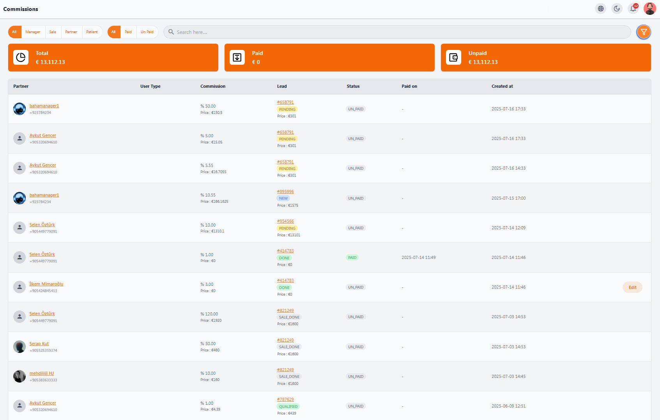Open lead #895996 link
Screen dimensions: 660x420
click(285, 191)
